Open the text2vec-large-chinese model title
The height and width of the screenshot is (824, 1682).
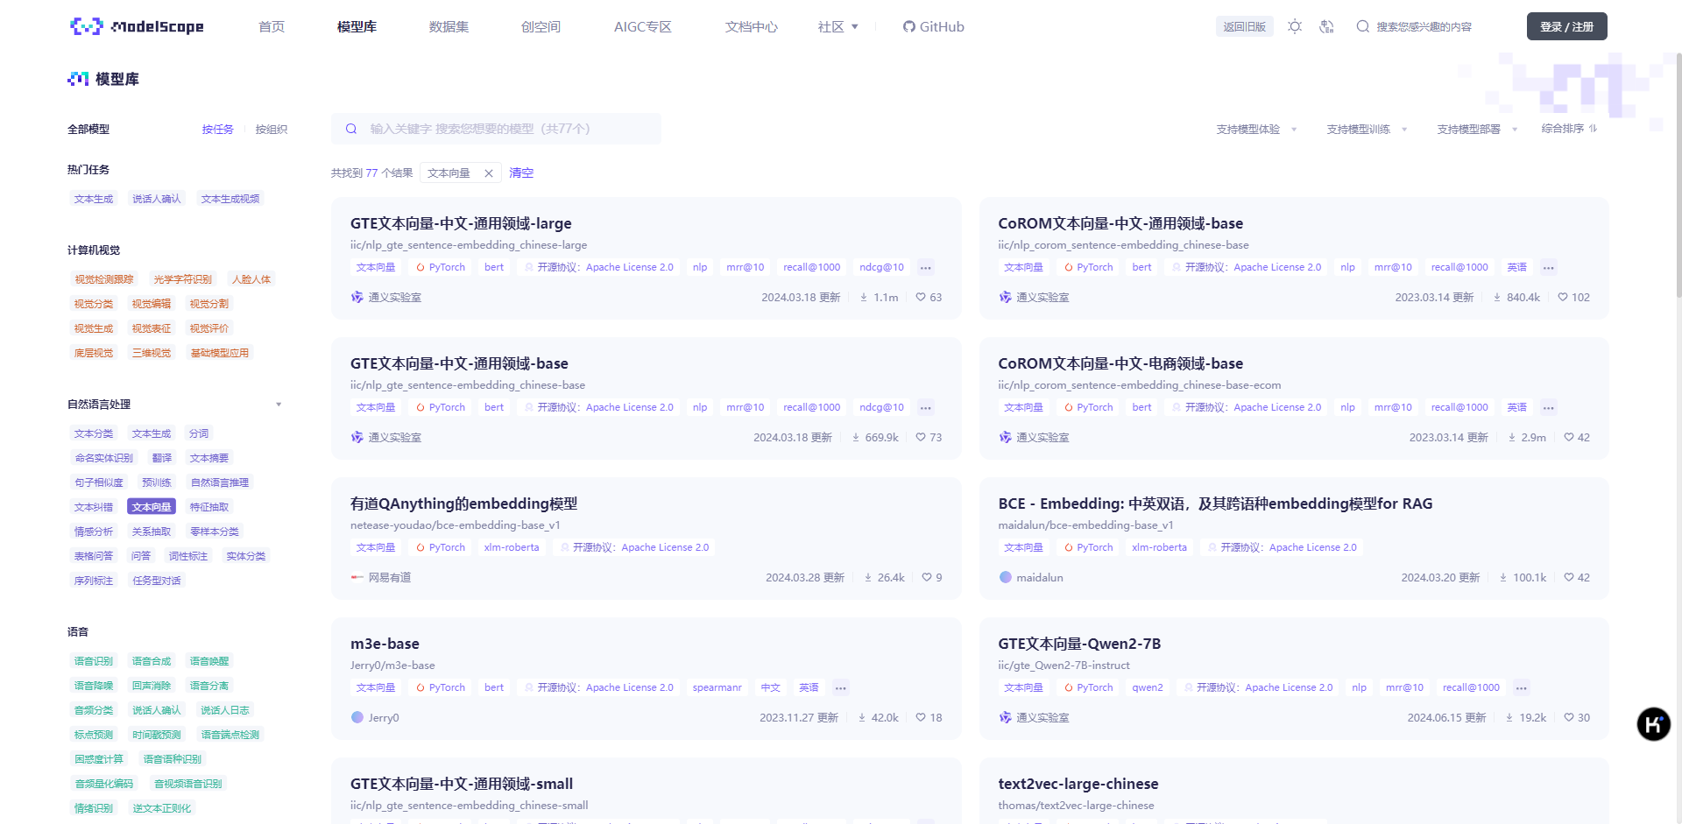(x=1078, y=784)
